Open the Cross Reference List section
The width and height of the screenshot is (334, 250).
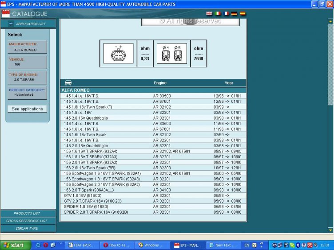[27, 221]
